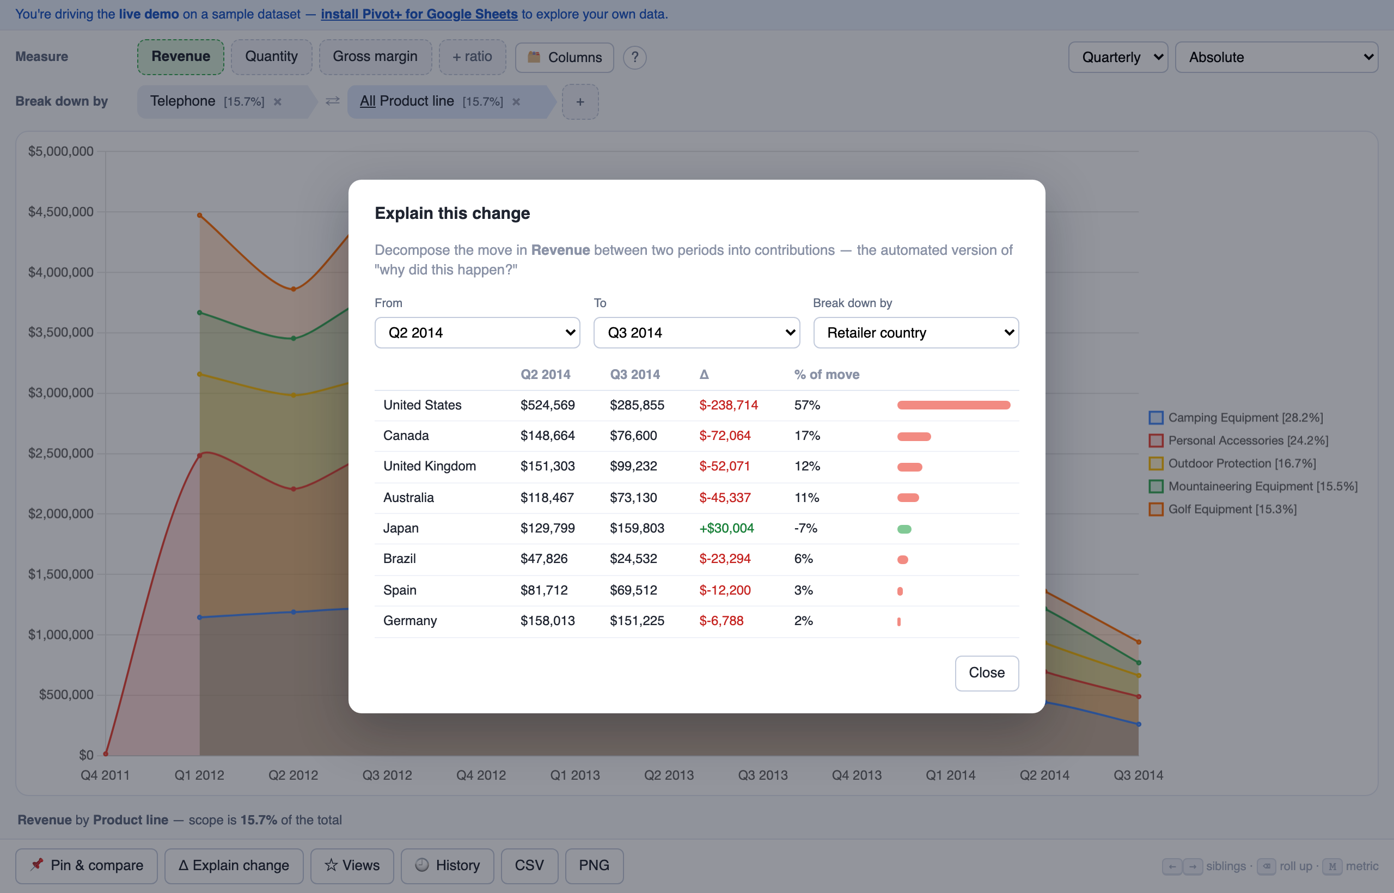Image resolution: width=1394 pixels, height=893 pixels.
Task: Toggle the Quantity measure
Action: point(271,57)
